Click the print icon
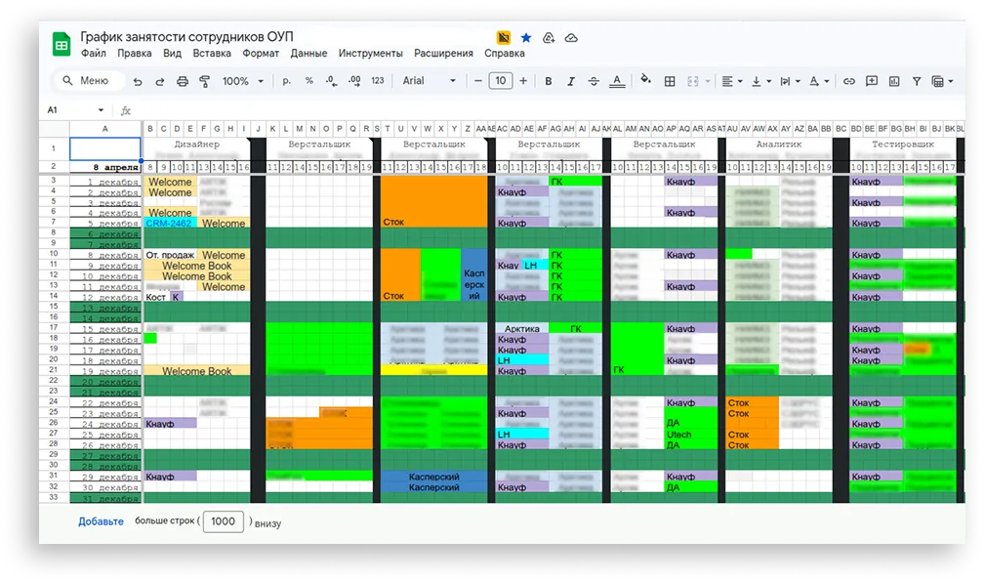Screen dimensions: 985x583 pyautogui.click(x=182, y=81)
